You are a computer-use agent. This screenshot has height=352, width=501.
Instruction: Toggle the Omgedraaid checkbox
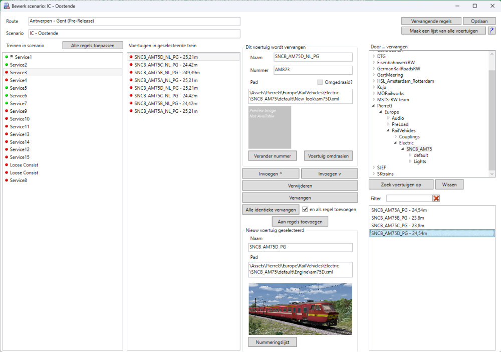click(x=320, y=82)
